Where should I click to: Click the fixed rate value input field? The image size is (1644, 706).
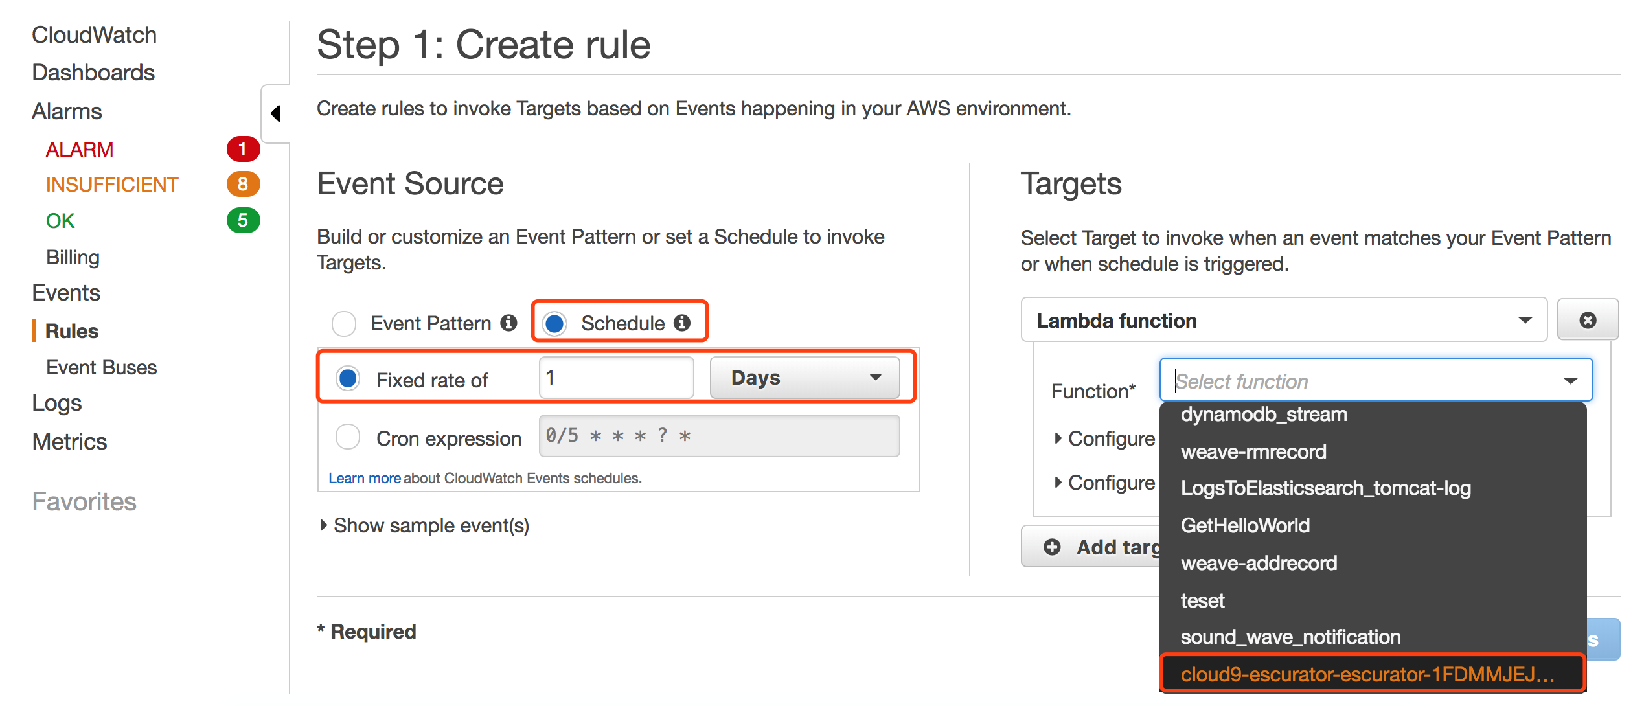[615, 378]
